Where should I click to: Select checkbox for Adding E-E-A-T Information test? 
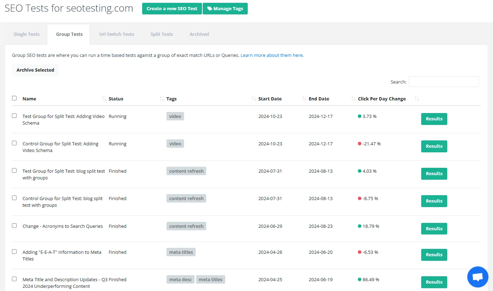pyautogui.click(x=14, y=252)
